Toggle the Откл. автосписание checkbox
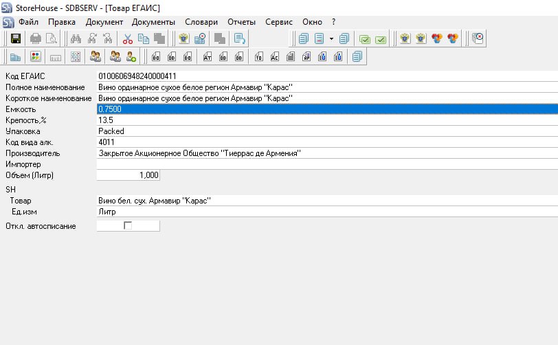 tap(127, 226)
